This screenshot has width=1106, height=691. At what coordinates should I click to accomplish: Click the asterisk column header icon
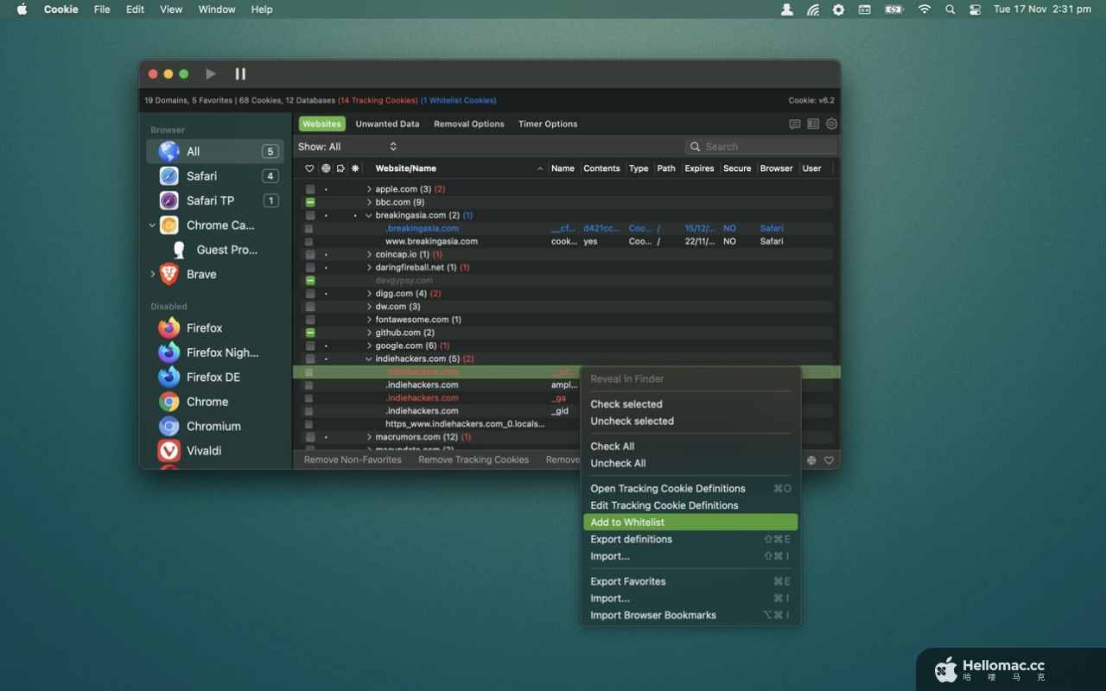(x=355, y=168)
